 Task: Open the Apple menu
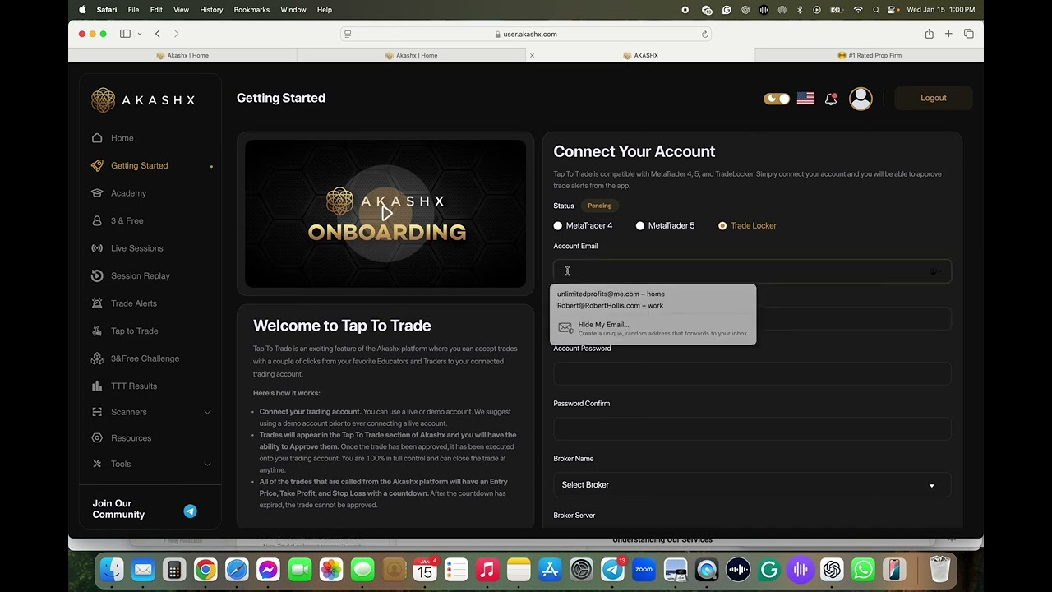click(x=82, y=10)
